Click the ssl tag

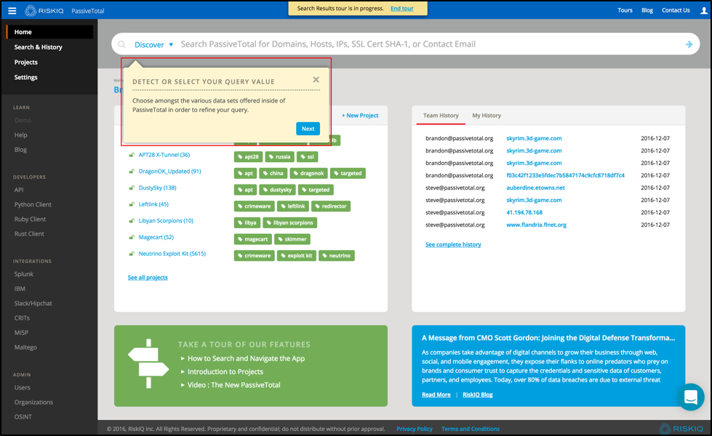click(x=308, y=157)
